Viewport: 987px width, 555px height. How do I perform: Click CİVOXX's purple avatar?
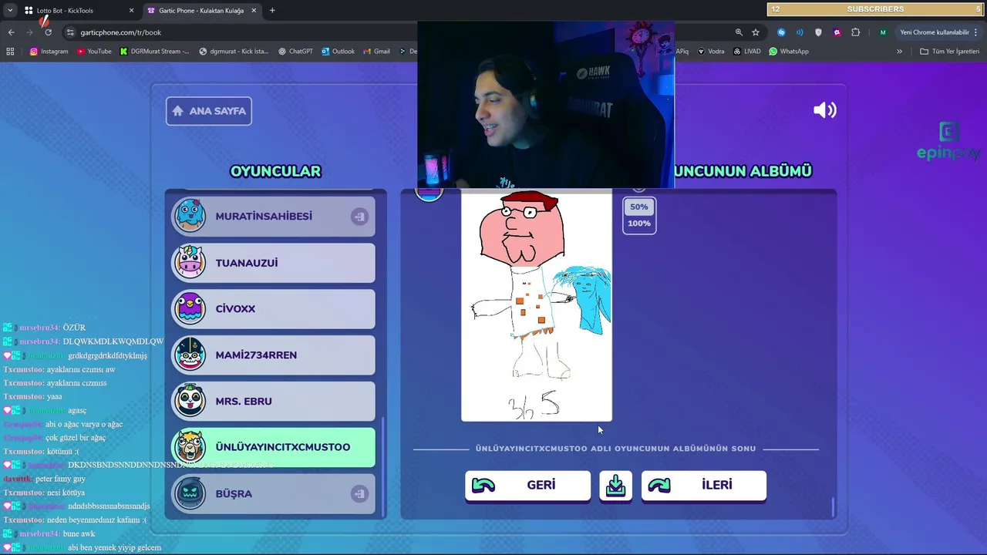190,308
